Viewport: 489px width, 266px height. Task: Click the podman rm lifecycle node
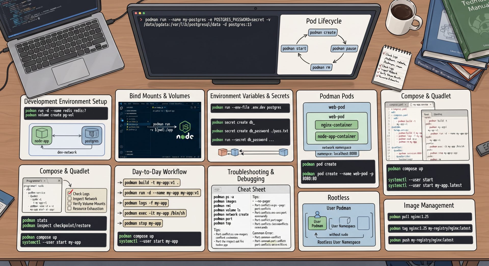[321, 67]
